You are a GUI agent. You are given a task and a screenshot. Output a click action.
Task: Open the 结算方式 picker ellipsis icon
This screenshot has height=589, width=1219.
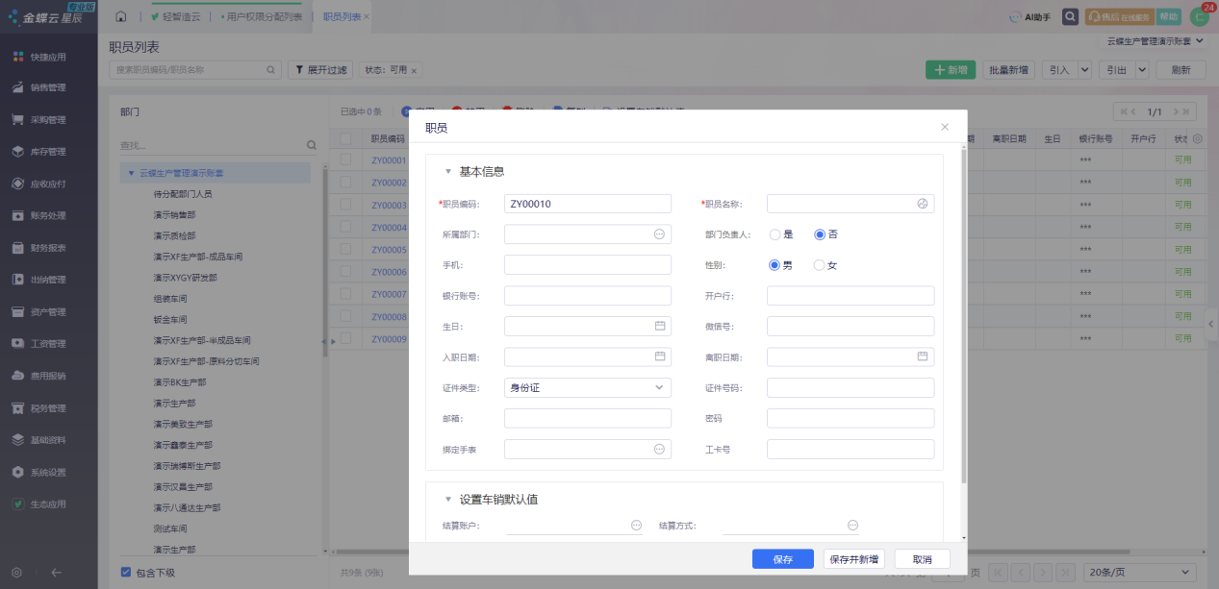(x=852, y=526)
